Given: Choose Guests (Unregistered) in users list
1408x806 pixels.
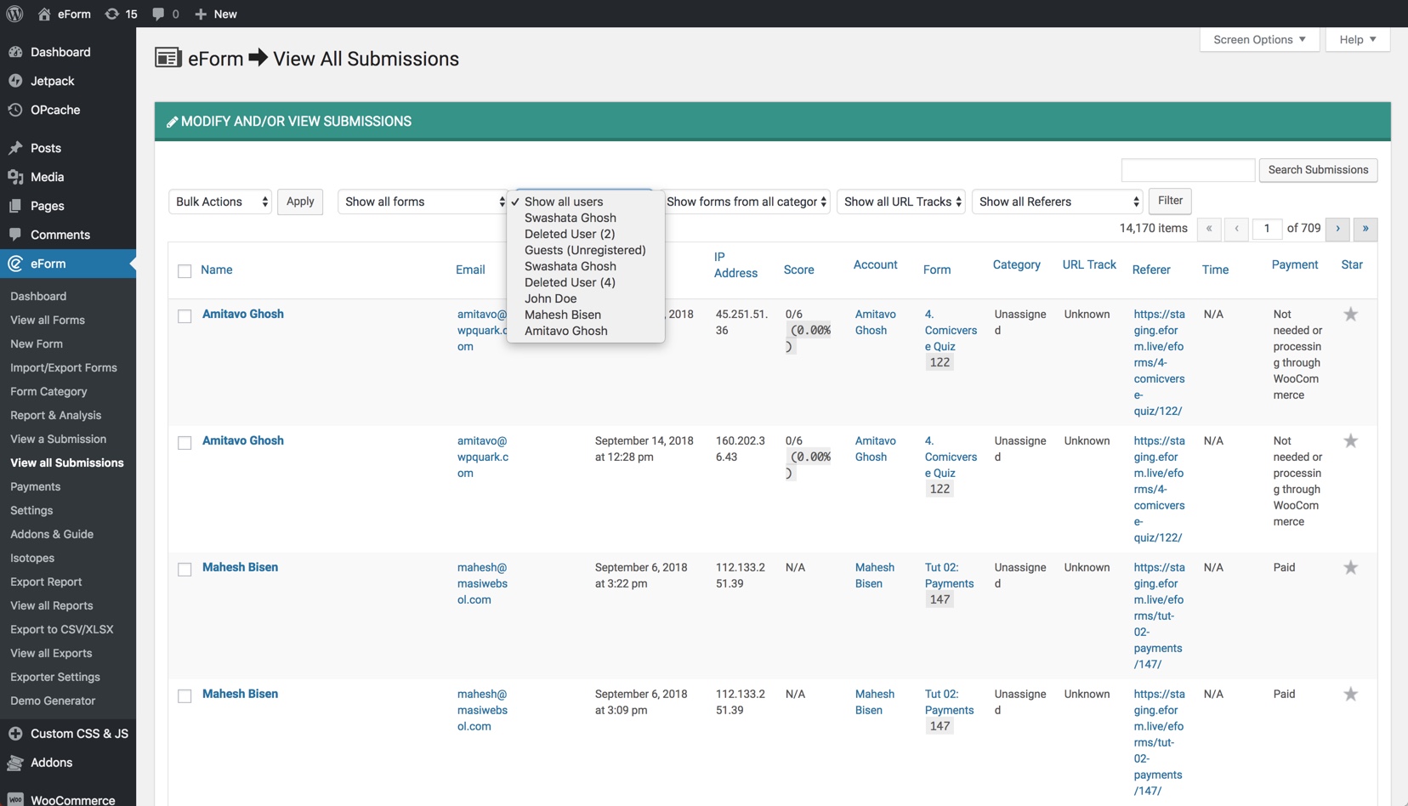Looking at the screenshot, I should click(x=585, y=250).
